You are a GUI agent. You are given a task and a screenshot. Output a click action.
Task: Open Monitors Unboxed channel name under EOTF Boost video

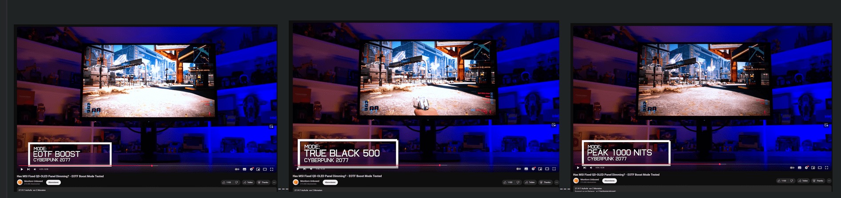tap(33, 181)
